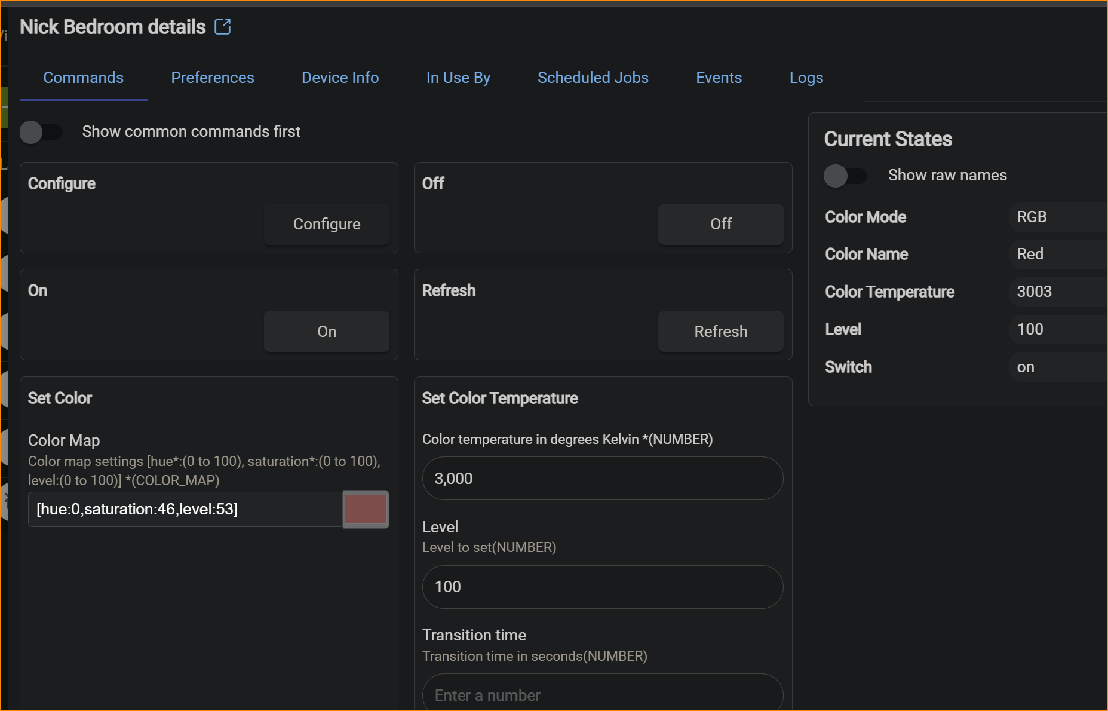
Task: Focus the color temperature Kelvin input
Action: (602, 479)
